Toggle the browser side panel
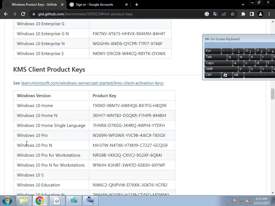275x206 pixels. pyautogui.click(x=252, y=14)
